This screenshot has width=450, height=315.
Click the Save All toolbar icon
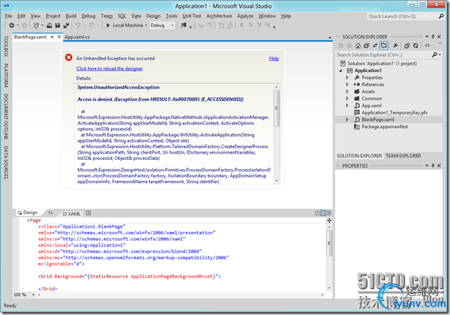[66, 25]
